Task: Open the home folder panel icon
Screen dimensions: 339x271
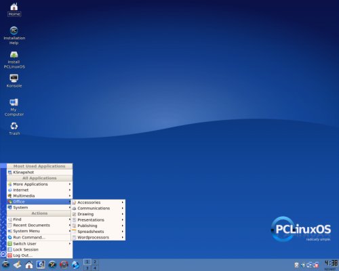Action: [x=29, y=265]
